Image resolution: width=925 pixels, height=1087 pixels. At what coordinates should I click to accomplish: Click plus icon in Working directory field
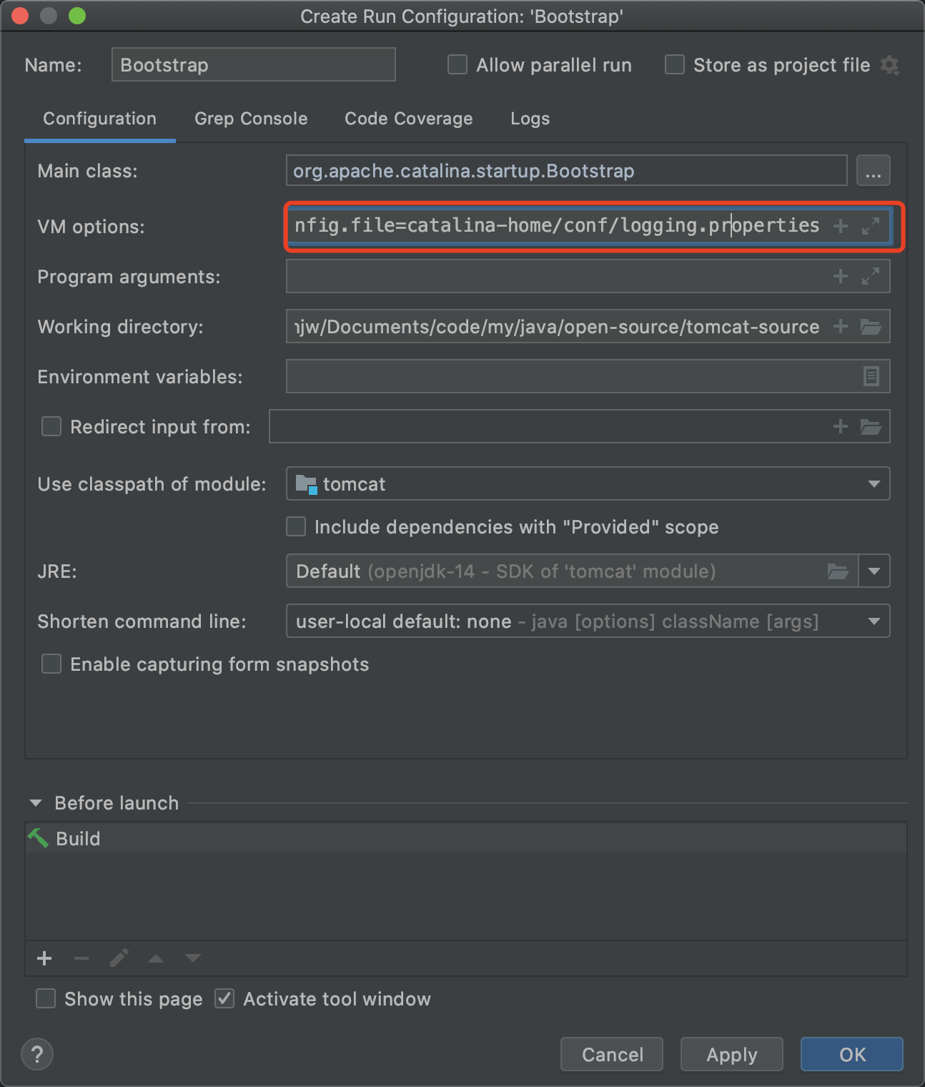841,326
